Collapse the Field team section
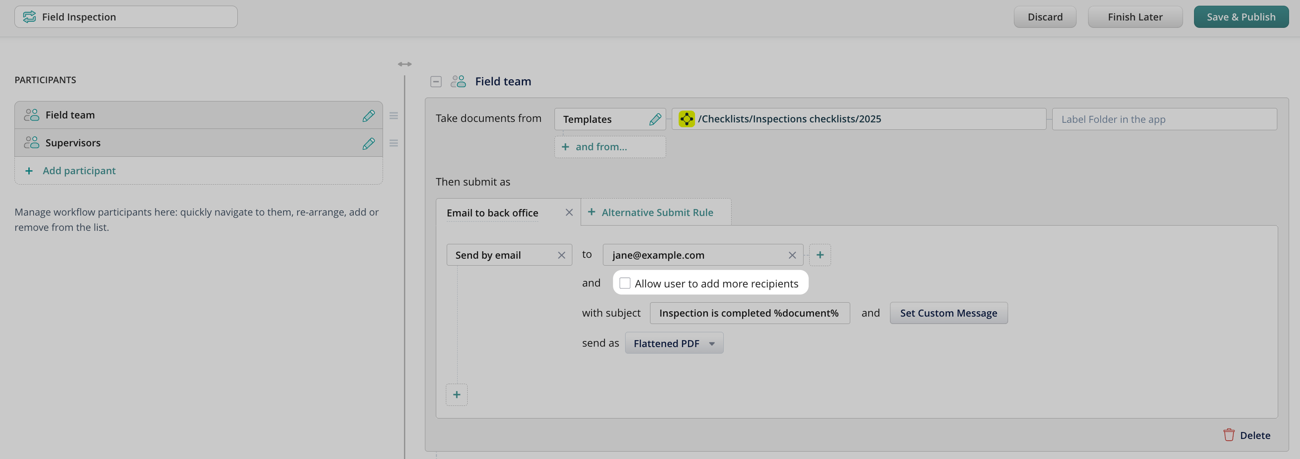Viewport: 1300px width, 459px height. (x=435, y=81)
